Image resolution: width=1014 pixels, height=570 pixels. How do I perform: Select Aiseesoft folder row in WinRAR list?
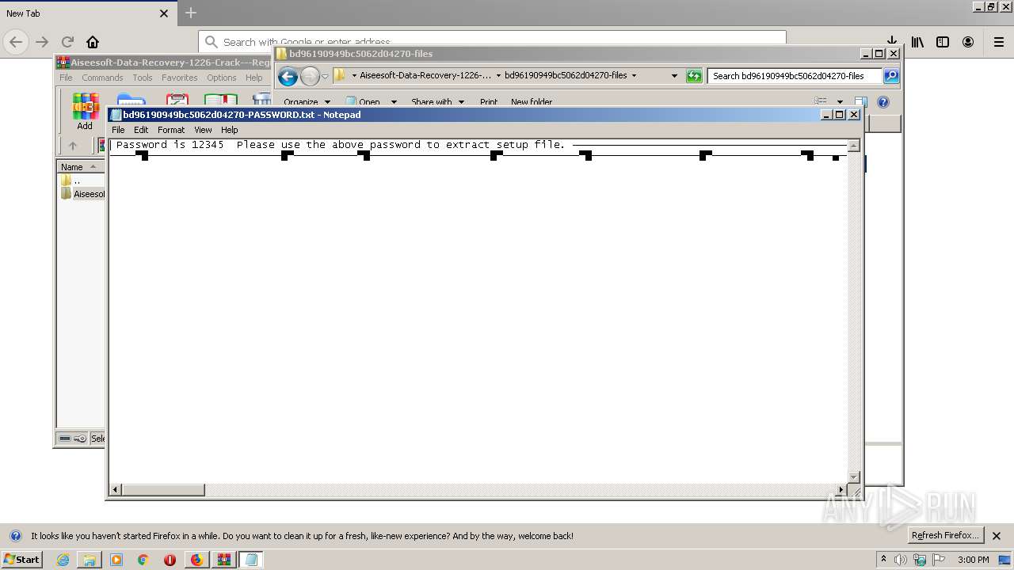coord(82,194)
